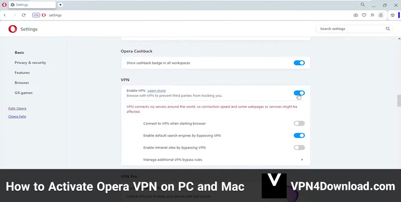This screenshot has width=401, height=202.
Task: Turn on Connect to VPN when starting browser
Action: [299, 124]
